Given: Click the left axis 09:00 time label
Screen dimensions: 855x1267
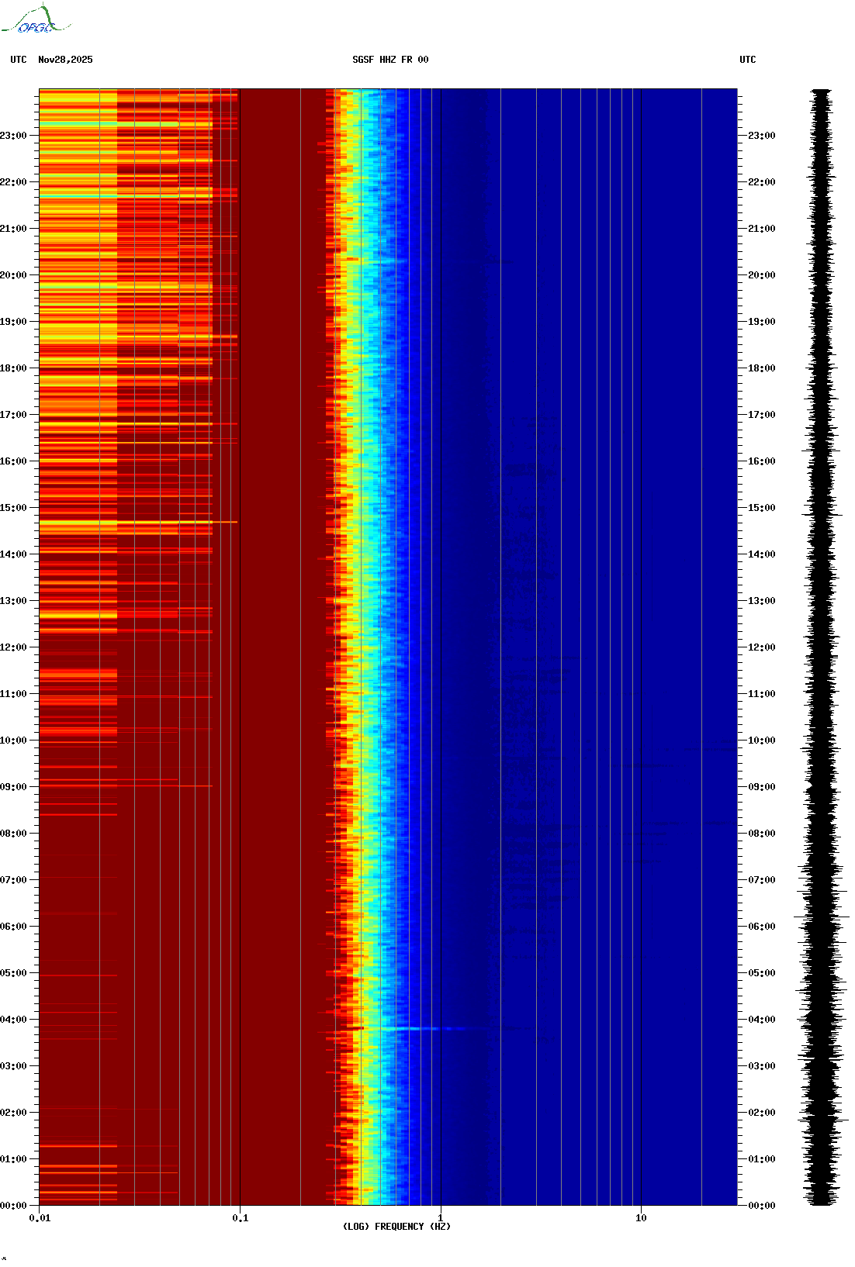Looking at the screenshot, I should click(13, 787).
